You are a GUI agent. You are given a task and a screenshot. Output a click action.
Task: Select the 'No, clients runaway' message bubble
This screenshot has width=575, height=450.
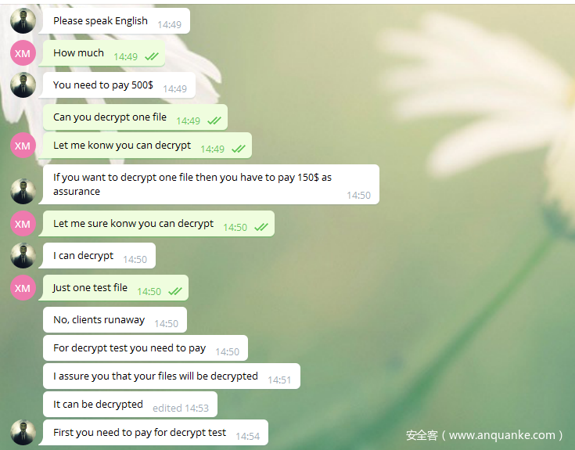pos(115,320)
